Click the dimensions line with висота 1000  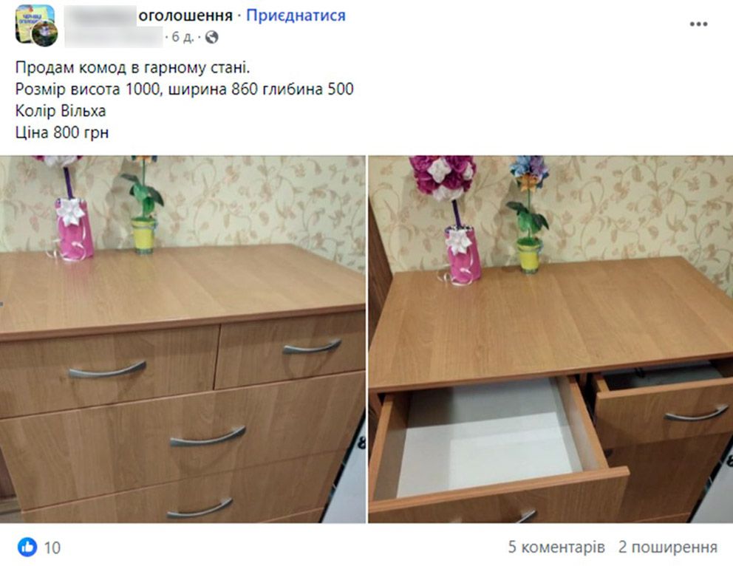tap(184, 89)
